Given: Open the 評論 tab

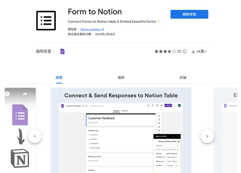Looking at the screenshot, I should (183, 77).
